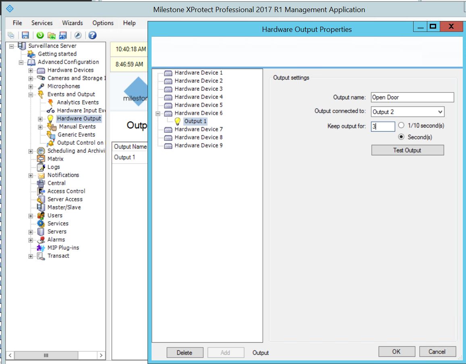
Task: Click the Surveillance Server icon in tree
Action: pos(22,46)
